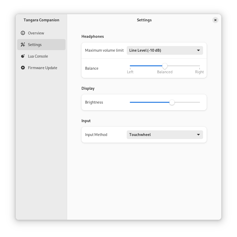Open the Firmware Update page

point(42,68)
